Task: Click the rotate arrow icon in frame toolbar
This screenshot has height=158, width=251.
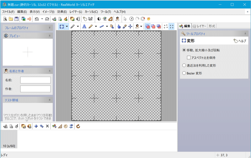Action: [x=78, y=126]
